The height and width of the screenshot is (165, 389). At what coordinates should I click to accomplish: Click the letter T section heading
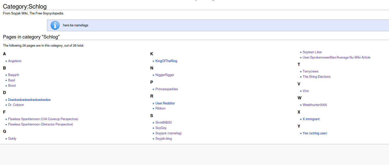[x=299, y=65]
